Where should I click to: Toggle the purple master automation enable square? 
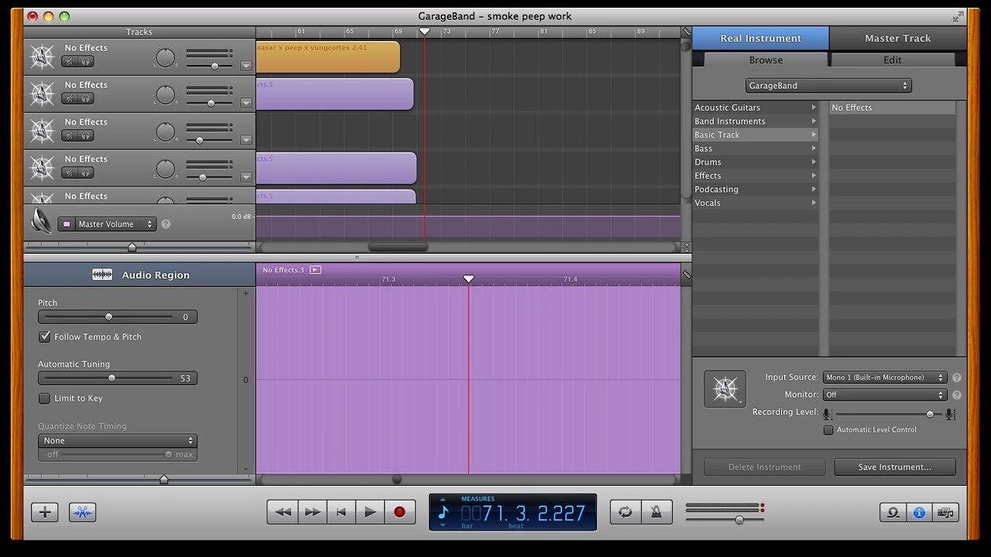(67, 224)
